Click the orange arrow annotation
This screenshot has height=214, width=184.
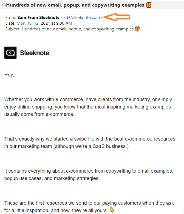coord(117,17)
